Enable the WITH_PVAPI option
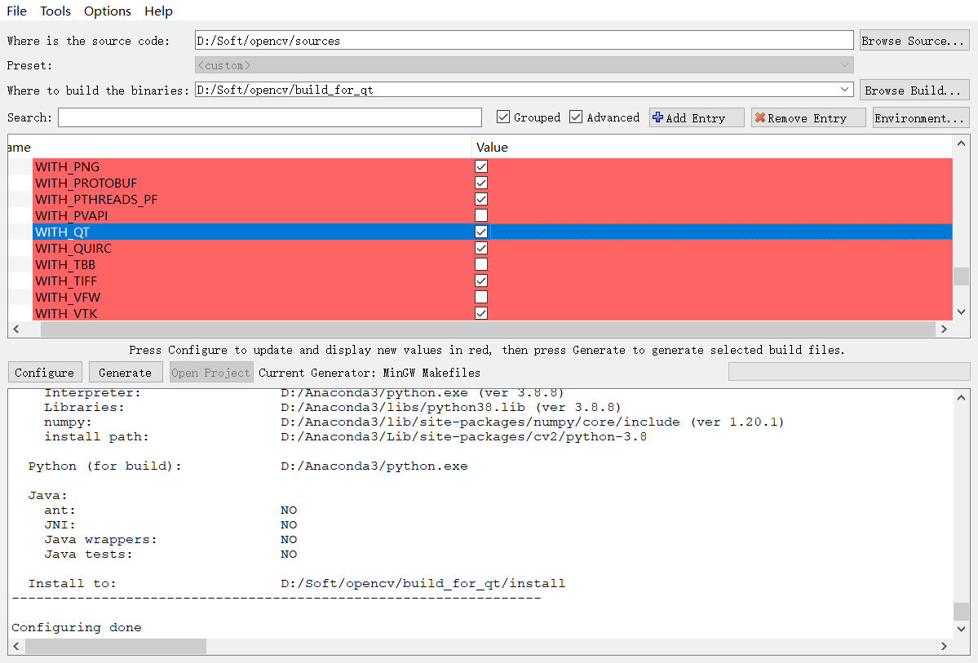The width and height of the screenshot is (978, 663). 481,215
